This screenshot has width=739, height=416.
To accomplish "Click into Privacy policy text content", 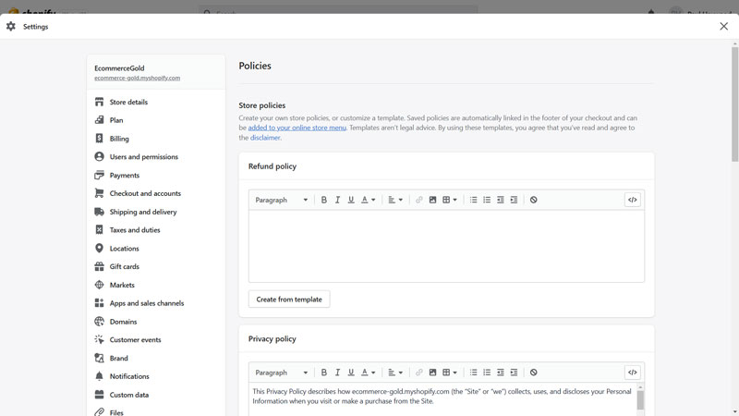I will (x=442, y=399).
